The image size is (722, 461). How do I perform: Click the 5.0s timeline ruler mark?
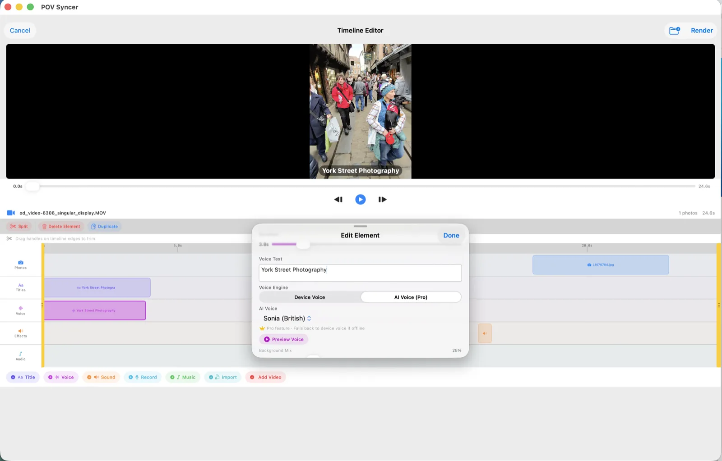point(178,246)
